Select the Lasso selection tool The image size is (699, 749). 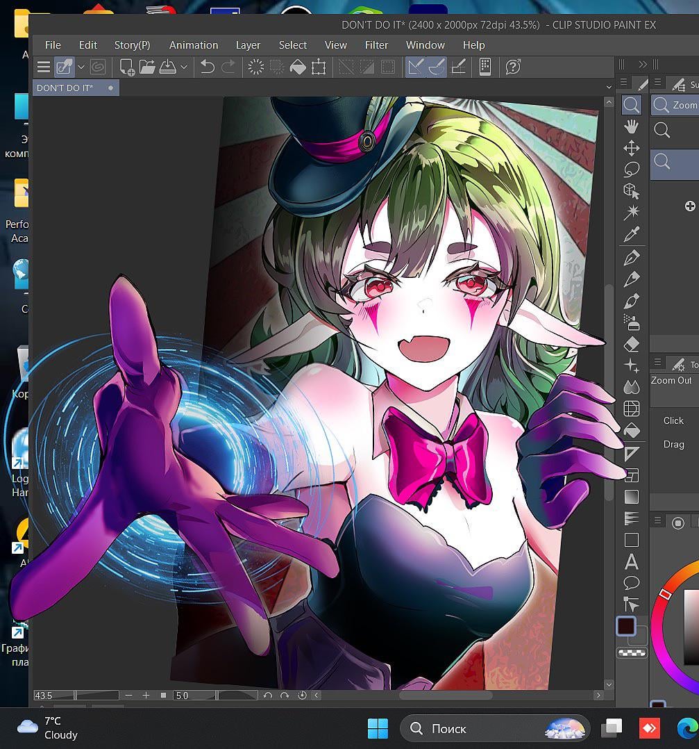[x=631, y=170]
